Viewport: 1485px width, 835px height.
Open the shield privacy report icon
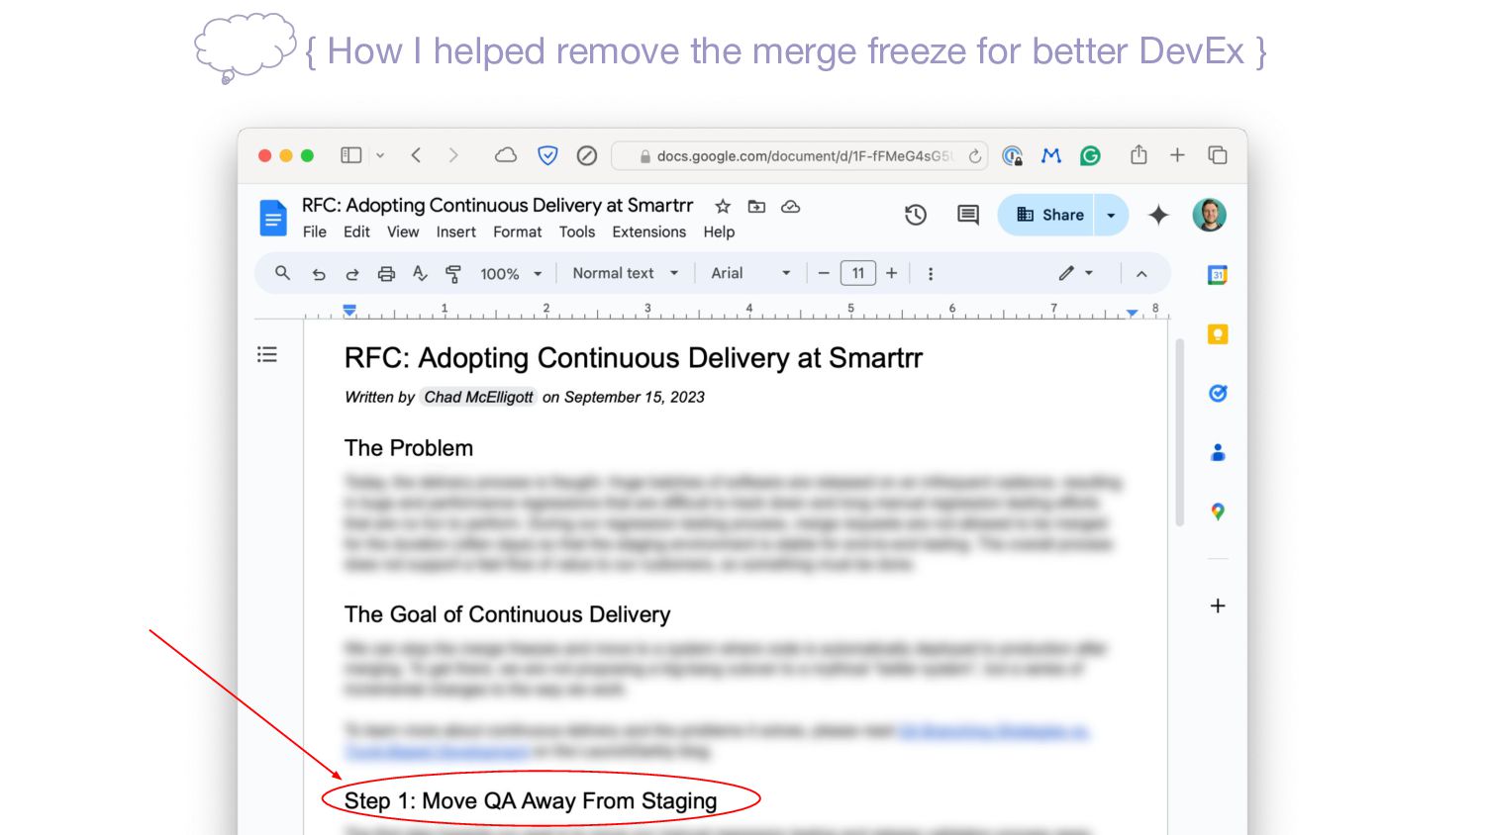coord(547,155)
